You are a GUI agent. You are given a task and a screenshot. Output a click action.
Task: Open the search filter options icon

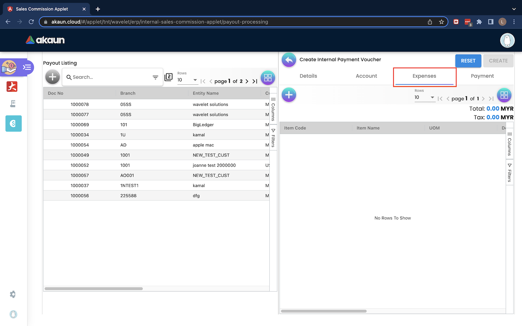coord(155,77)
